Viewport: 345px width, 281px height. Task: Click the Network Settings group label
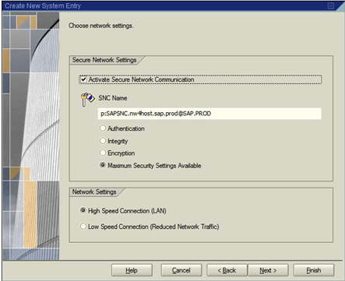pyautogui.click(x=94, y=192)
